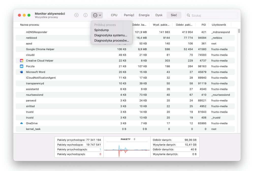Sort by Wysł. pakie... column header
This screenshot has height=171, width=254.
point(161,25)
